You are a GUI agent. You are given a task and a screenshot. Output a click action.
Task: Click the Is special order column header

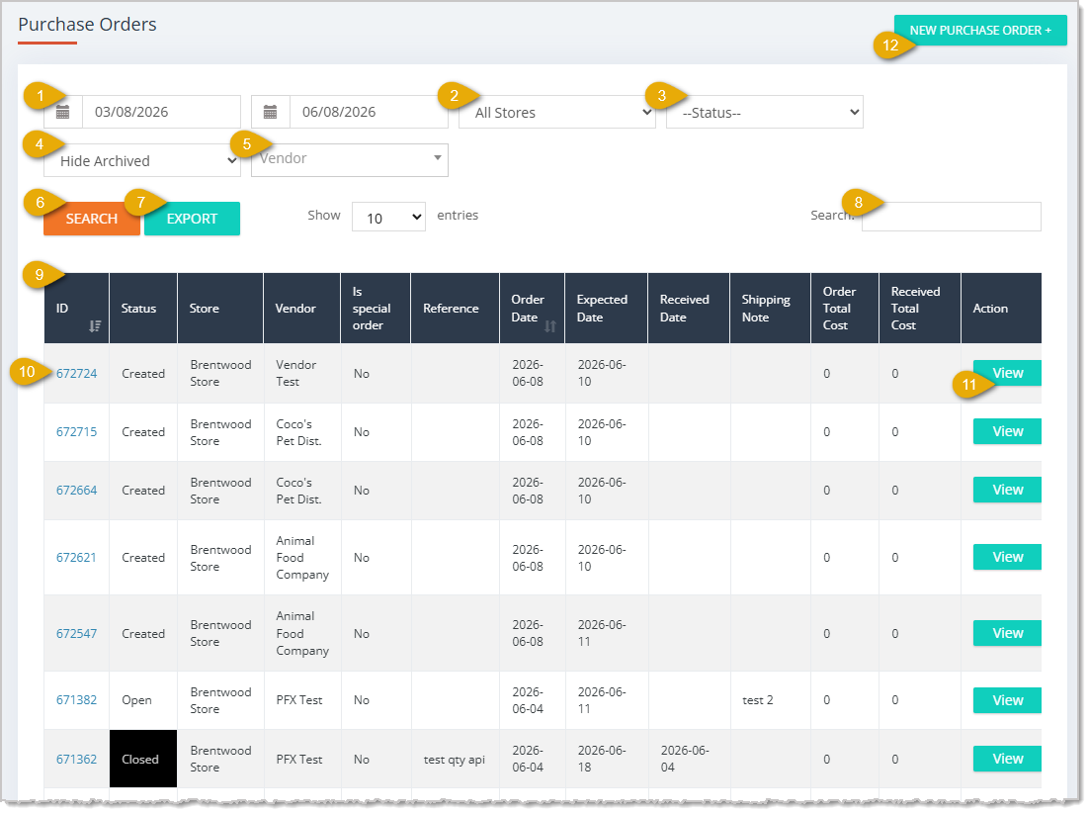pyautogui.click(x=376, y=308)
